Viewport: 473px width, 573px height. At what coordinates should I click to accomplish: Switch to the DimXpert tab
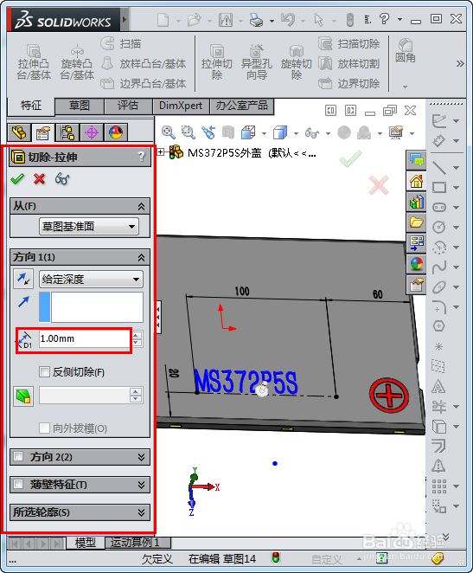coord(181,106)
